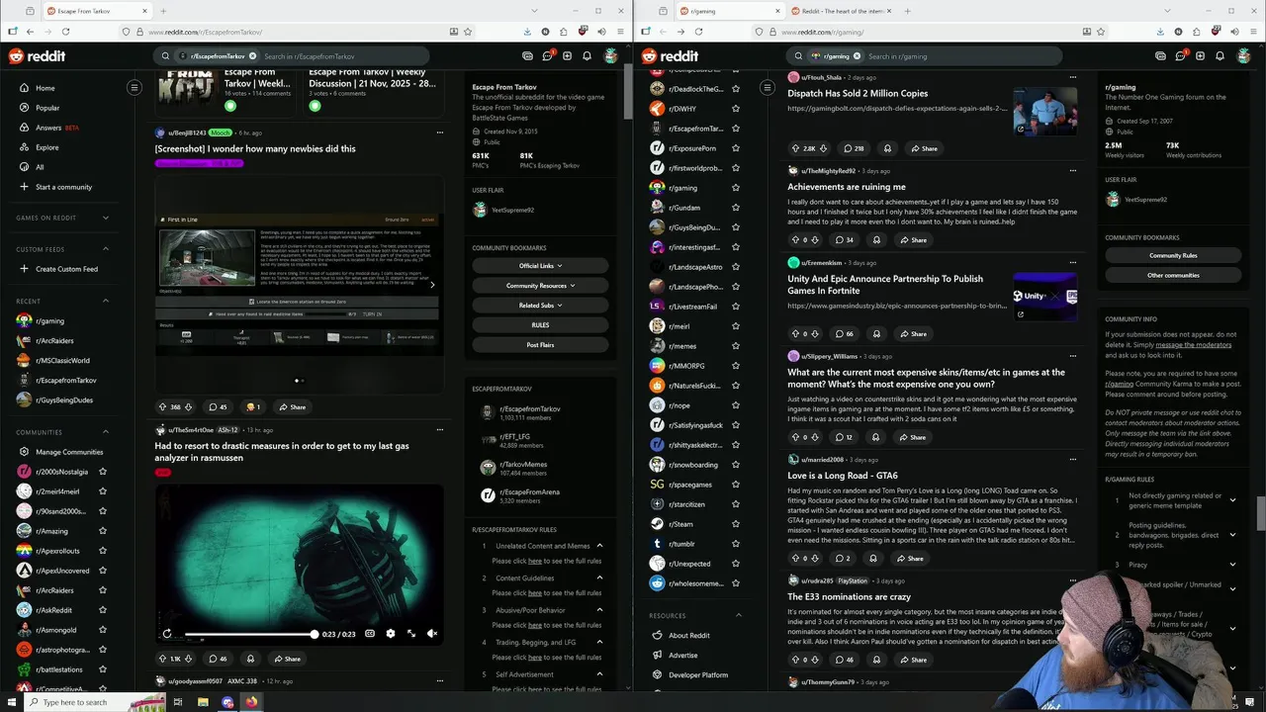Open File Explorer from the taskbar
1266x712 pixels.
coord(203,702)
